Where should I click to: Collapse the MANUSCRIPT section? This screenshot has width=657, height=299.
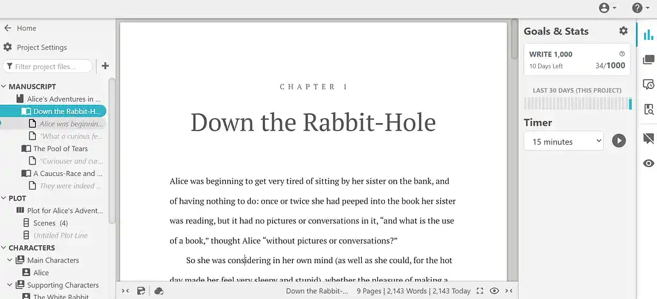pos(4,86)
